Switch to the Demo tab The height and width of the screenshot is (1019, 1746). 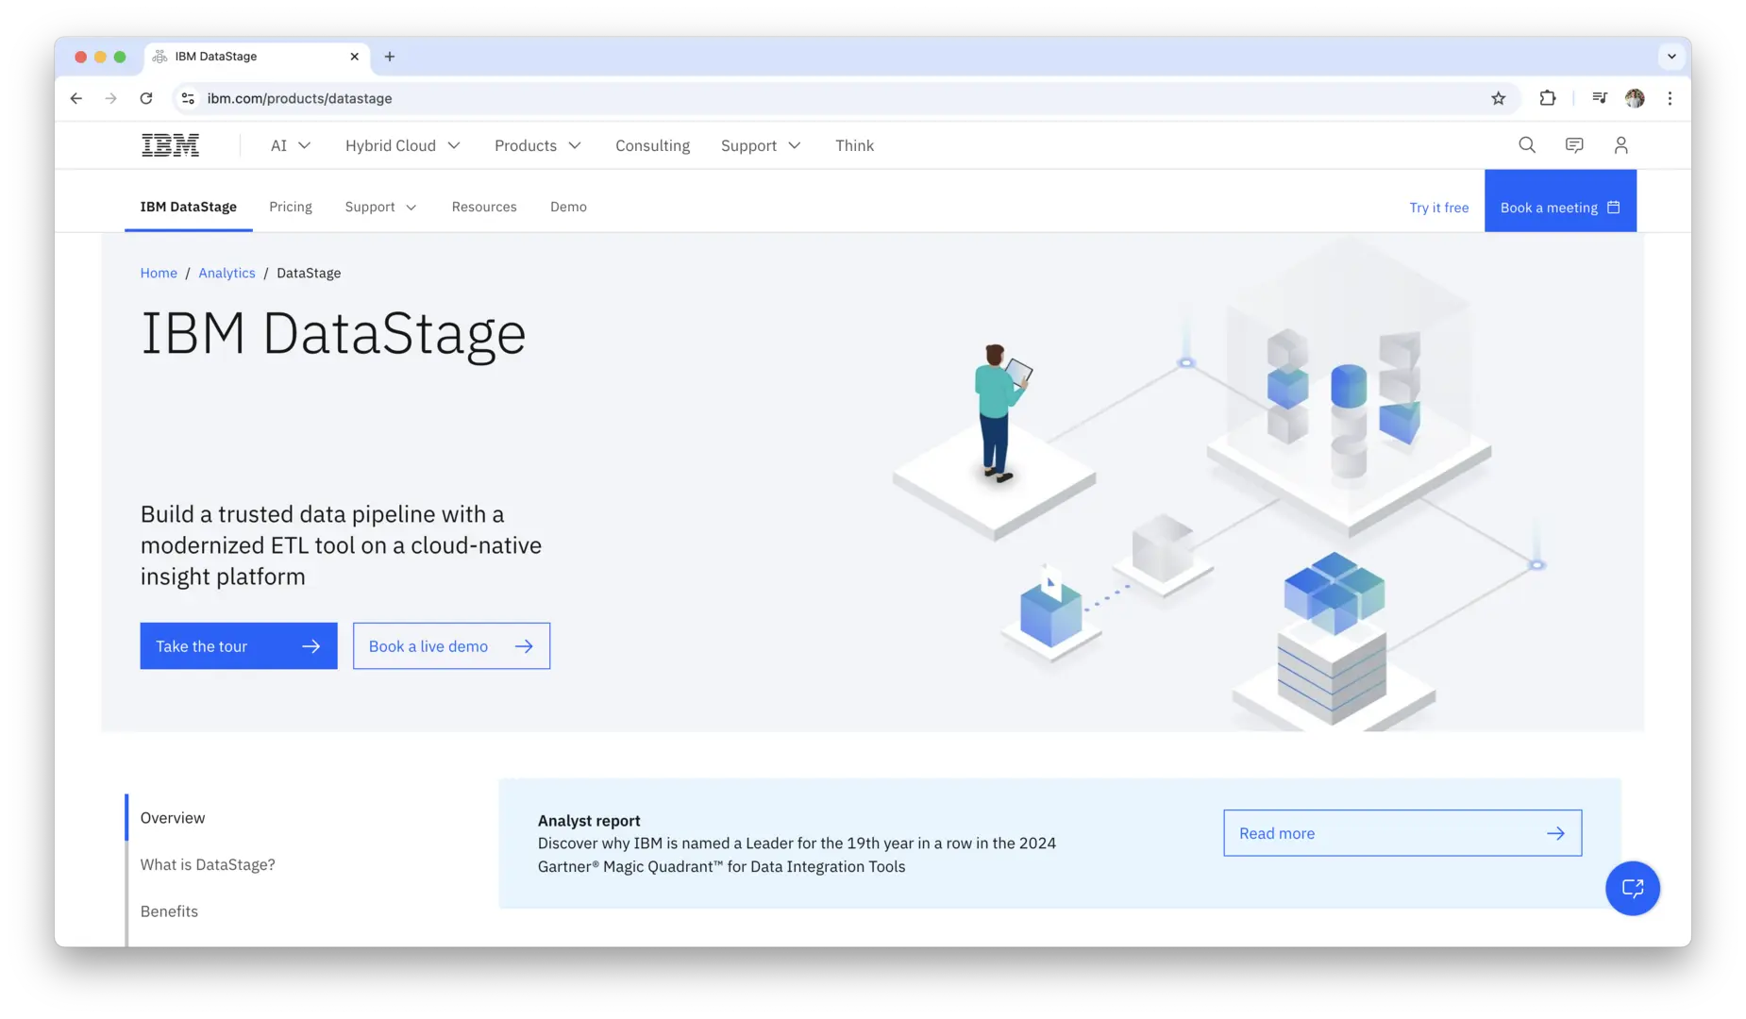(568, 207)
